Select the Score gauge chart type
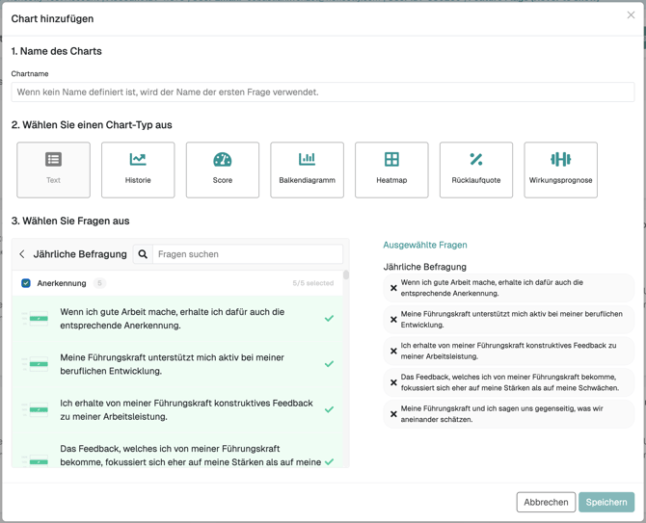The image size is (646, 523). coord(223,170)
